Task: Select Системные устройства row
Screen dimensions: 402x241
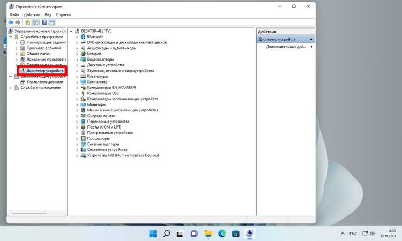Action: 107,149
